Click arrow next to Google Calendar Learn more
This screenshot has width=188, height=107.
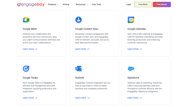141,49
